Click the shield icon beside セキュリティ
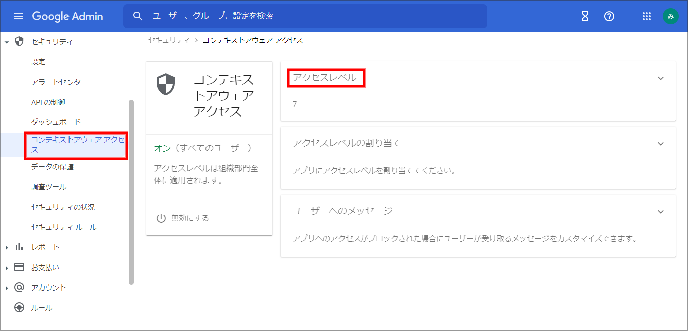Image resolution: width=688 pixels, height=331 pixels. pyautogui.click(x=19, y=41)
